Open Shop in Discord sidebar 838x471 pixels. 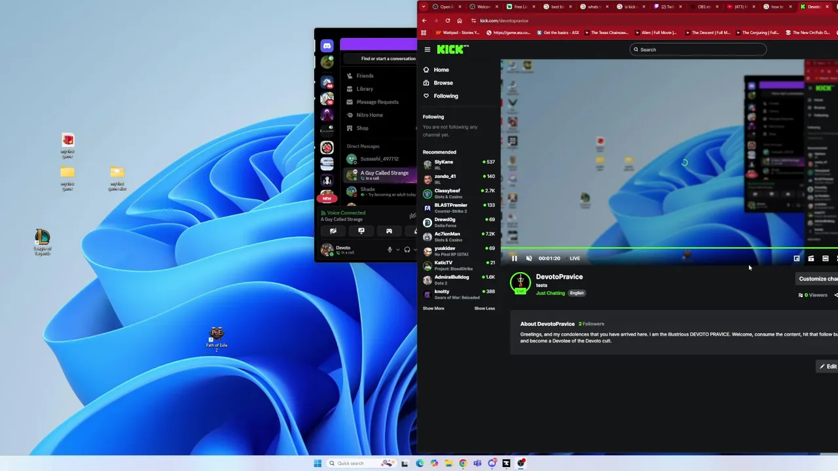378,128
